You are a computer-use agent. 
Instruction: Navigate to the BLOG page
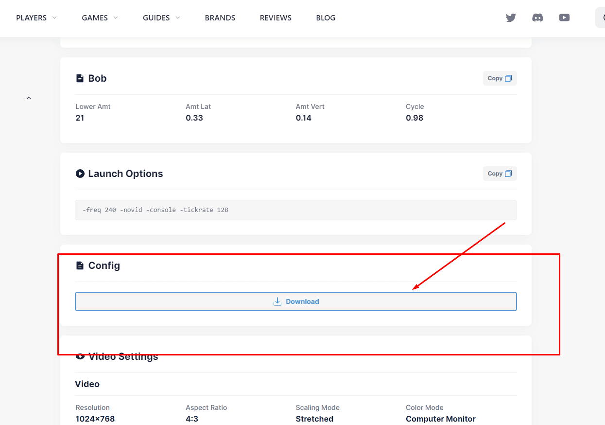326,18
